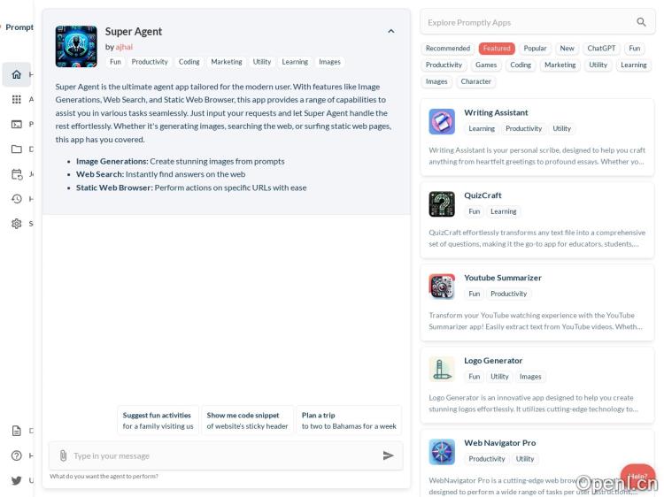Switch to the New filter
The height and width of the screenshot is (497, 664).
click(x=567, y=49)
